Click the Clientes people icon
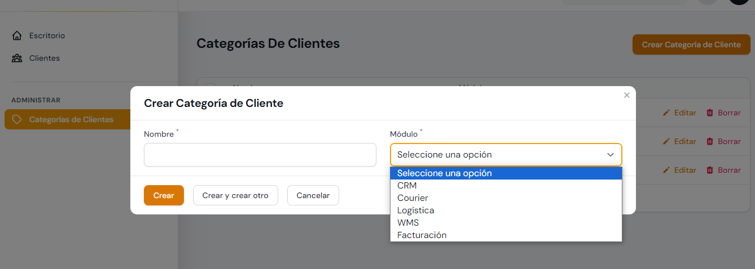Viewport: 755px width, 269px height. (x=17, y=58)
